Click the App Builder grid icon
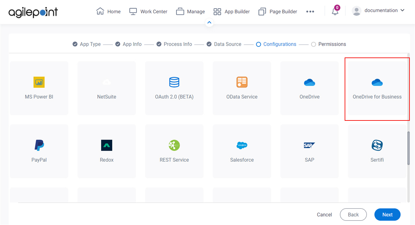 point(217,12)
